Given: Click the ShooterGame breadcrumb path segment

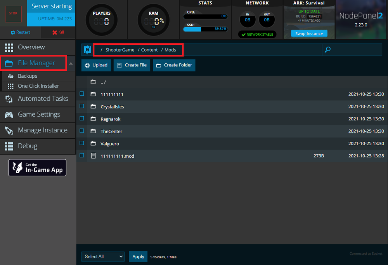Looking at the screenshot, I should (x=120, y=50).
